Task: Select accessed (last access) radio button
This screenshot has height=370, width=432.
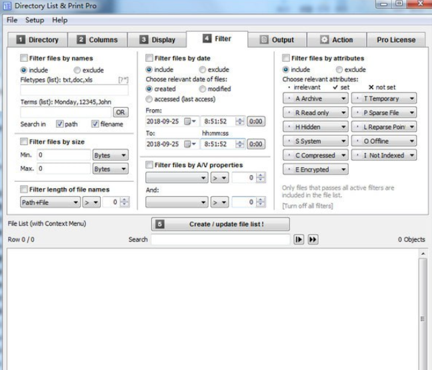Action: [149, 99]
